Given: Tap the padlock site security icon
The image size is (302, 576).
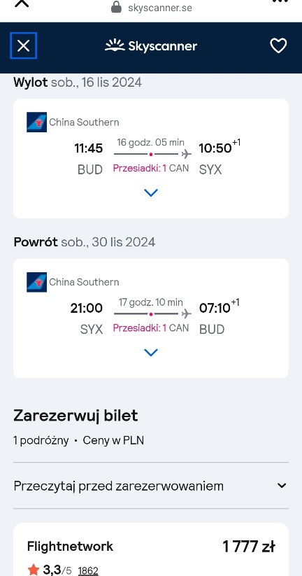Looking at the screenshot, I should click(116, 7).
